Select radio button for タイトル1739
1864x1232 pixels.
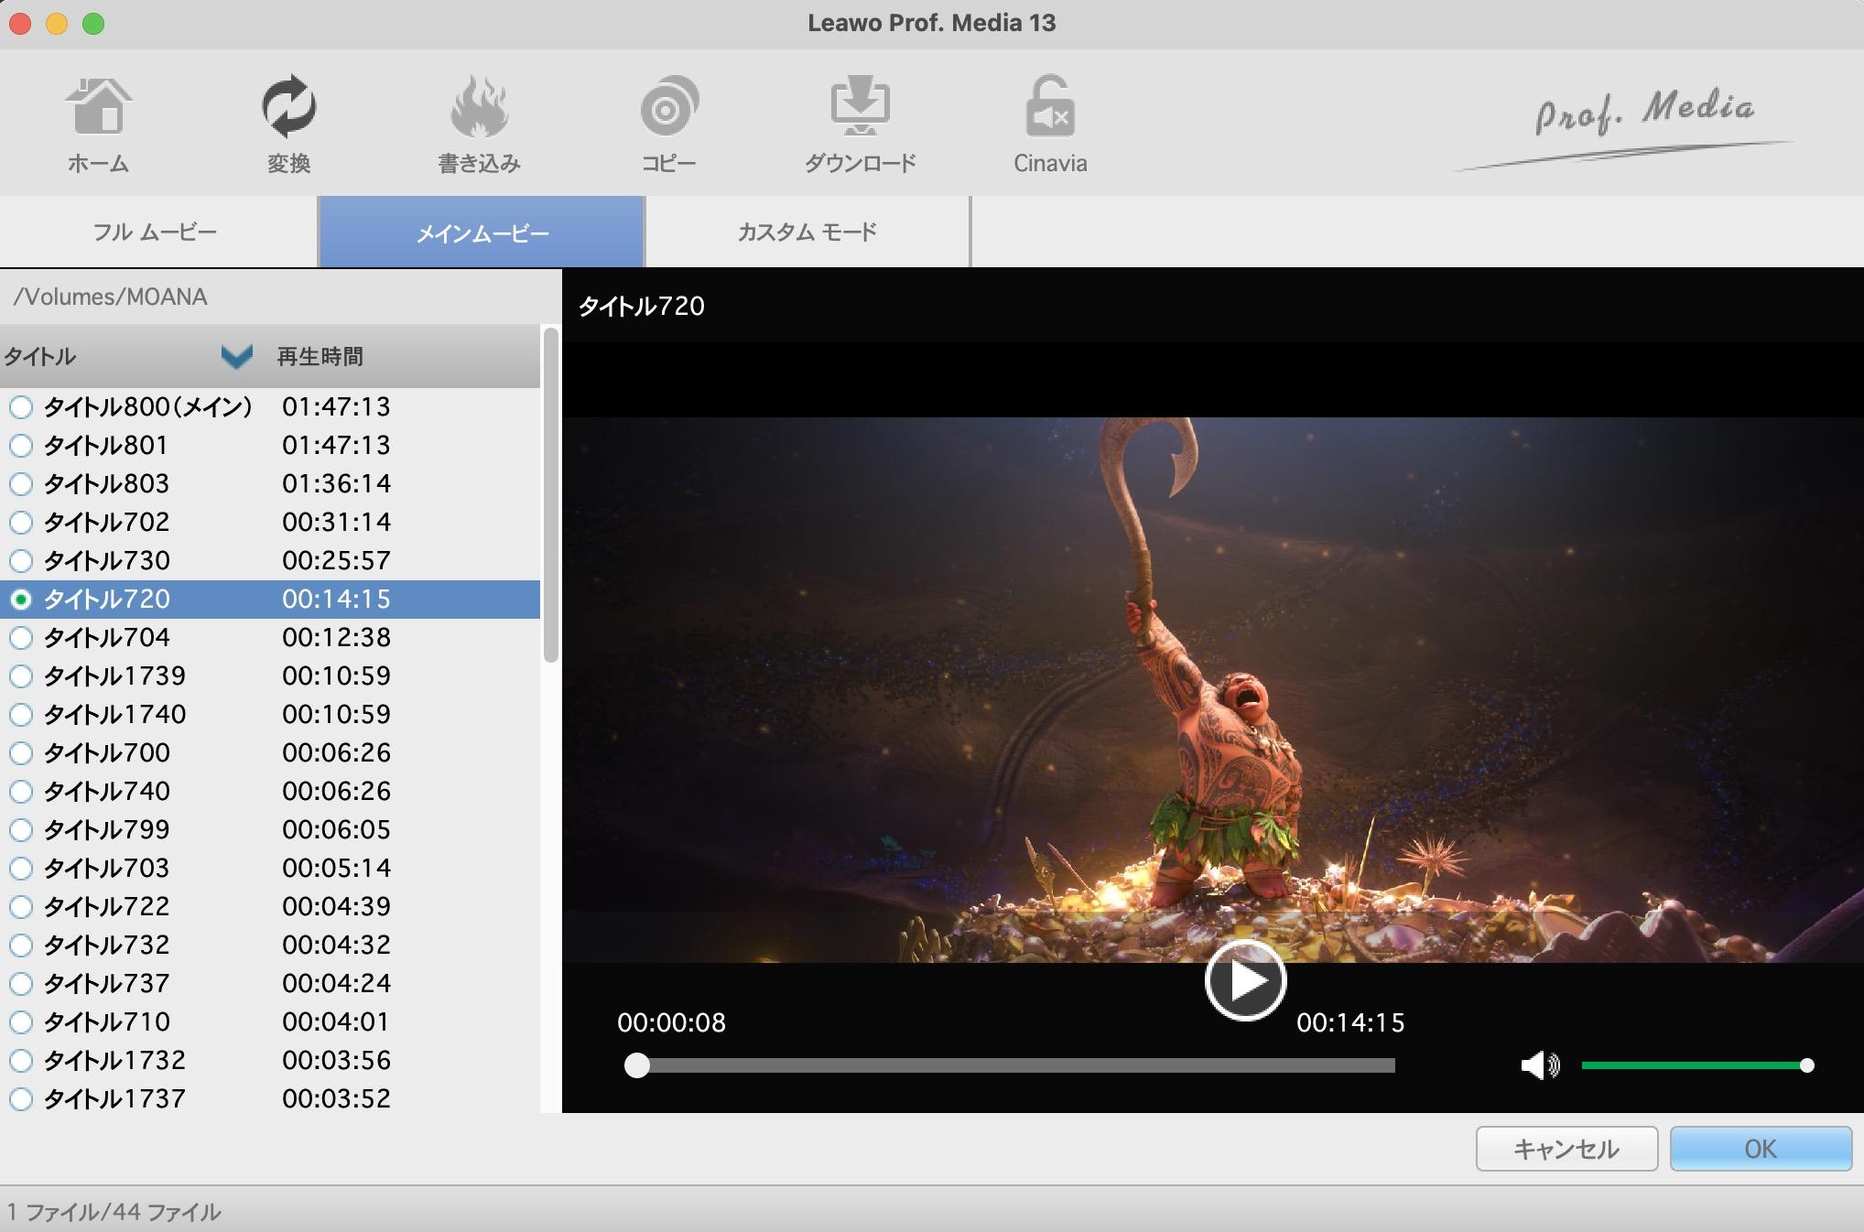tap(21, 675)
